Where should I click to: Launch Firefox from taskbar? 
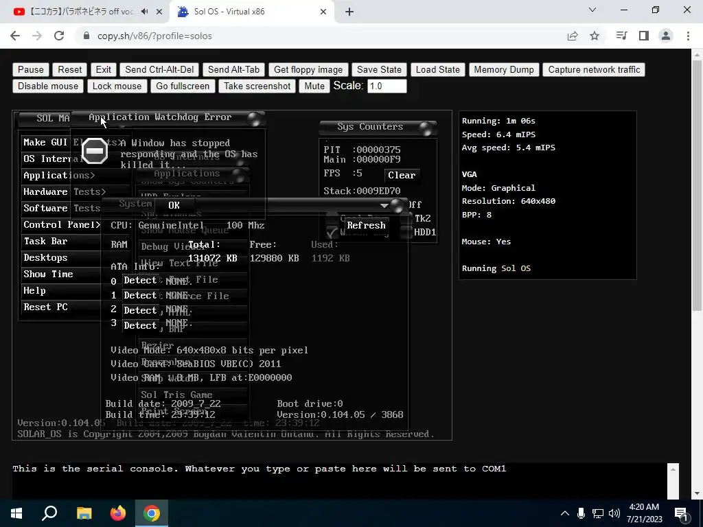click(x=118, y=513)
